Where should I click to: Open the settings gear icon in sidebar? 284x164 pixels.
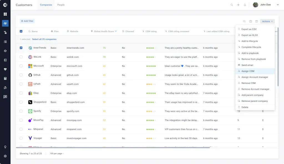(5, 156)
